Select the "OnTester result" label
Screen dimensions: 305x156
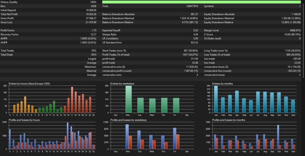click(212, 38)
